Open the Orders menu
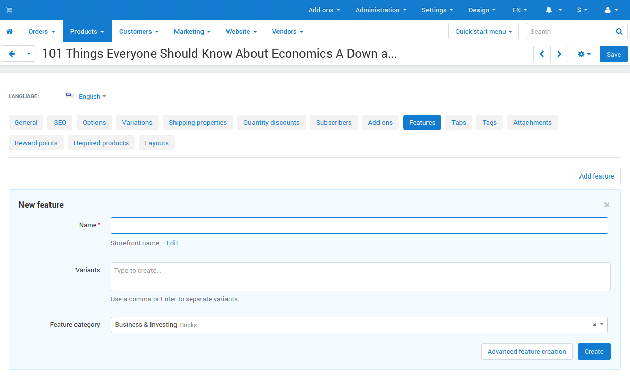The width and height of the screenshot is (630, 381). (x=41, y=31)
